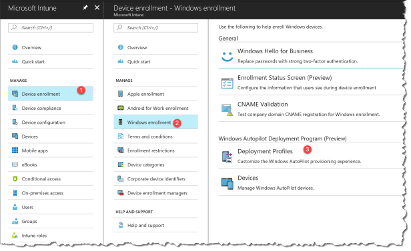Click 'Manage Windows AutoPilot devices.' text
This screenshot has height=251, width=411.
[276, 188]
